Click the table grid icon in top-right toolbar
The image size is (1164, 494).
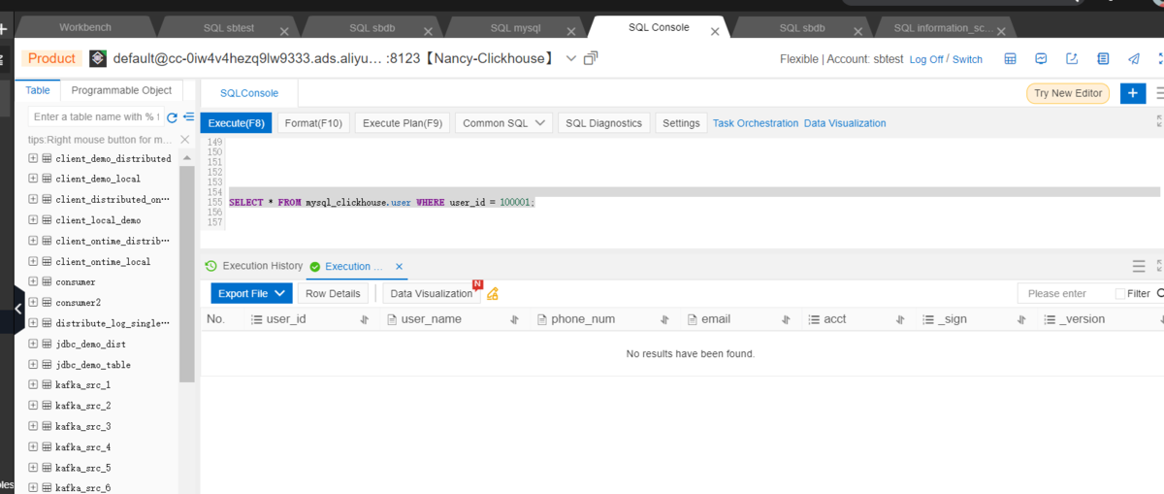coord(1010,59)
